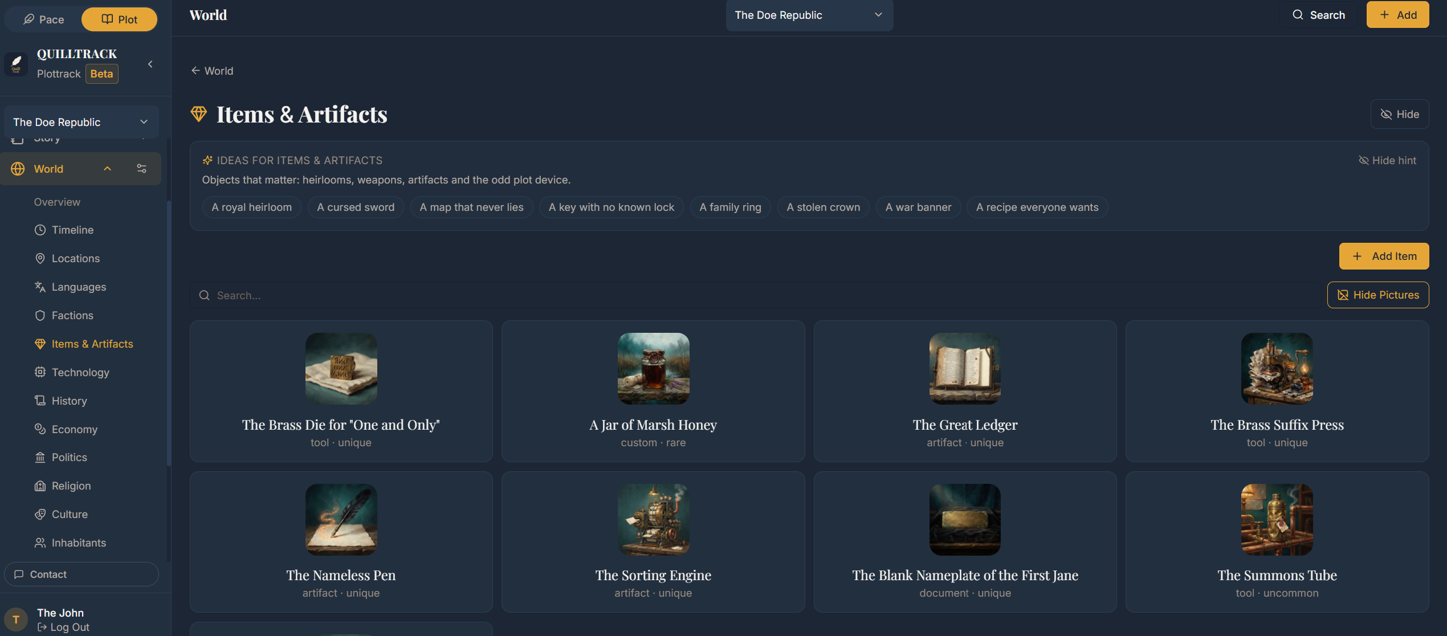Click the landmark icon beside Politics

(40, 457)
